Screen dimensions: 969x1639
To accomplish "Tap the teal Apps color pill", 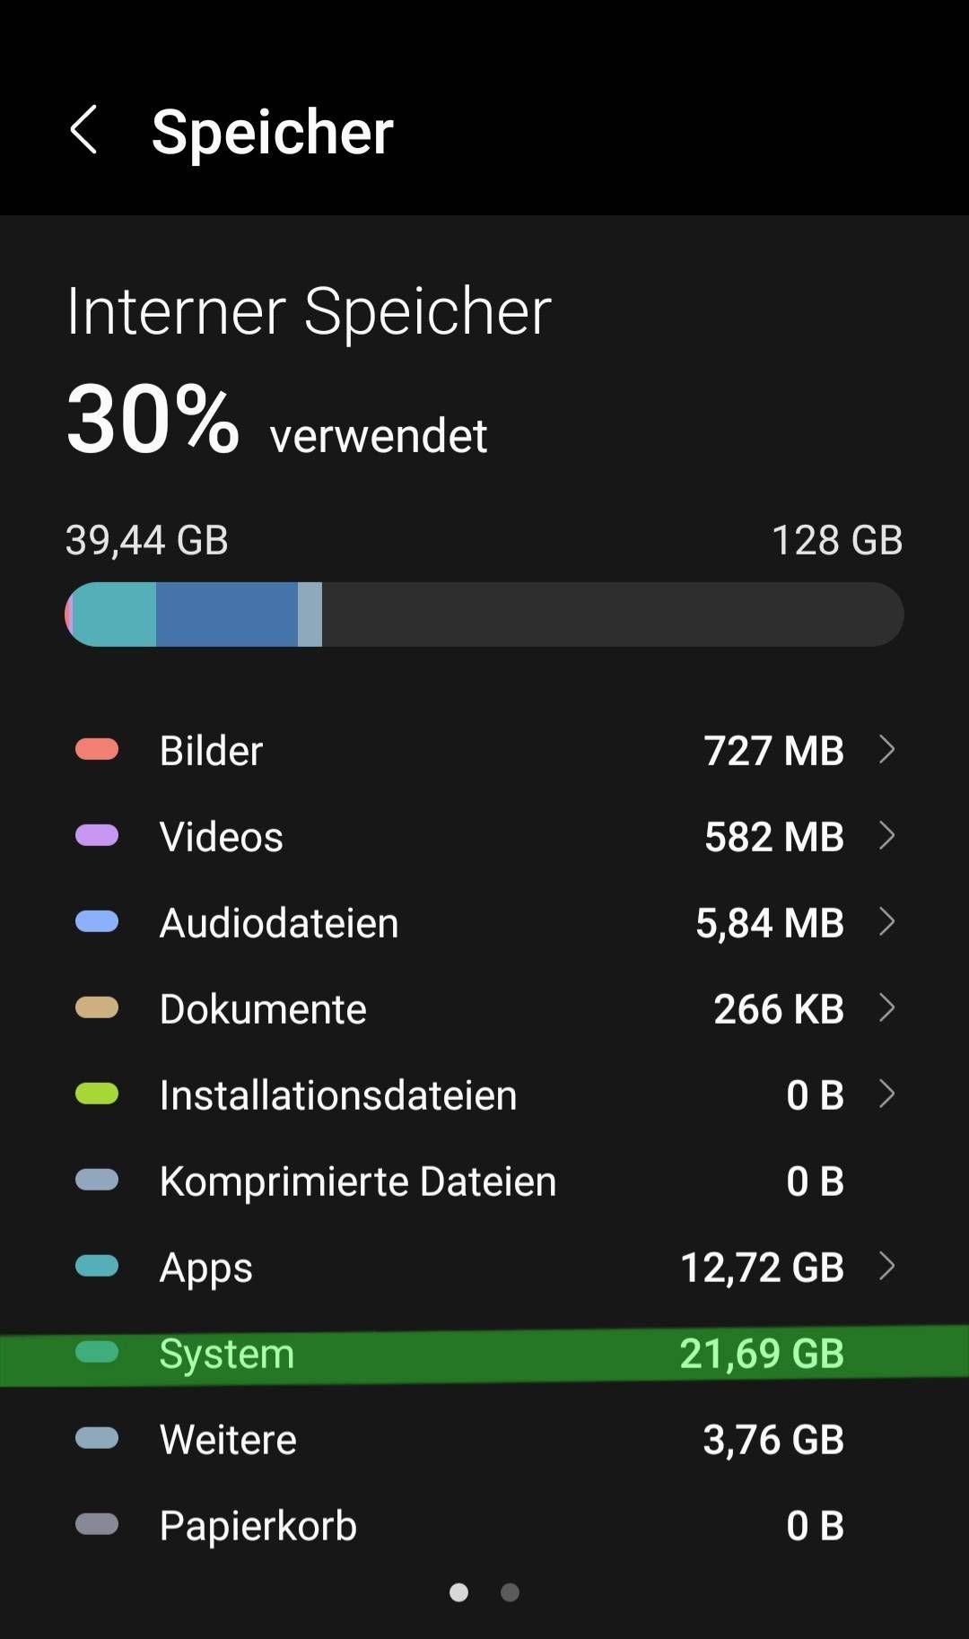I will click(x=97, y=1267).
